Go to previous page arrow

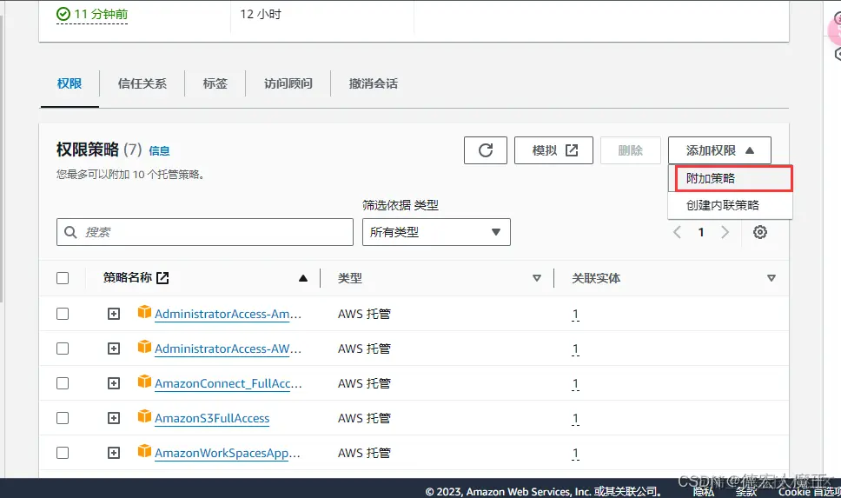tap(678, 232)
